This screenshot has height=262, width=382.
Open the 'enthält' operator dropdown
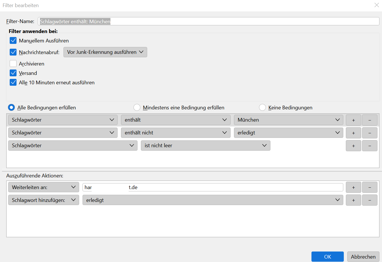tap(176, 120)
